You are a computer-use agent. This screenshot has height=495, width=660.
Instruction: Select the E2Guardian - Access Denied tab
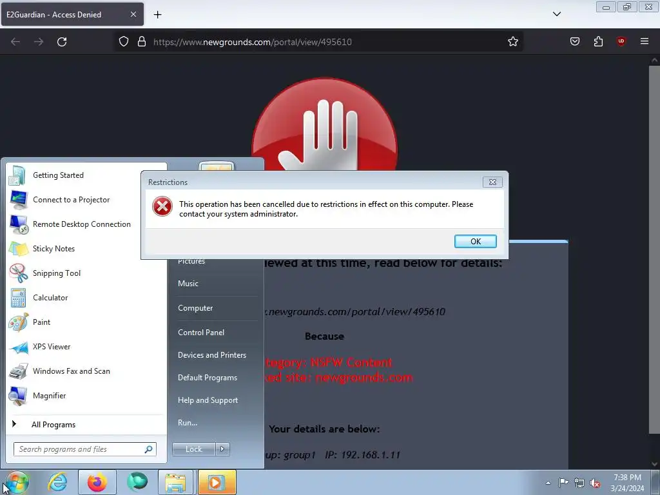72,14
